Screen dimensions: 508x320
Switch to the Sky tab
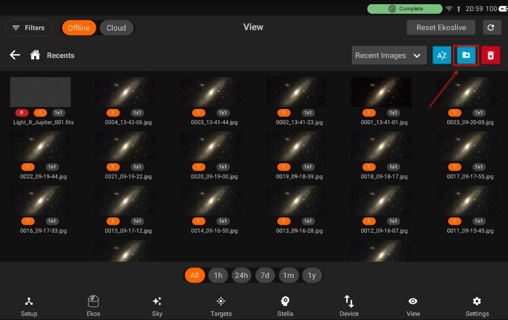[157, 306]
